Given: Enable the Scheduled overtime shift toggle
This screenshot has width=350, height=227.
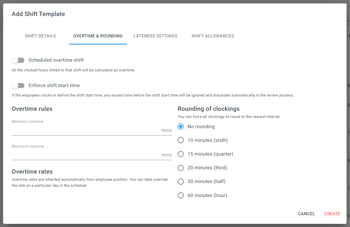Looking at the screenshot, I should tap(18, 60).
